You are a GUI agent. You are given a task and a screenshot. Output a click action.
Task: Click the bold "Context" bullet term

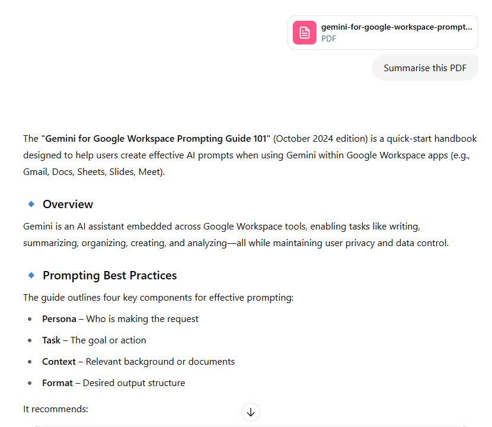pos(59,362)
